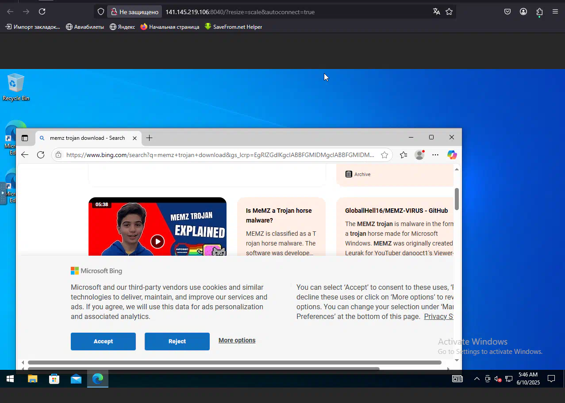Click the Microsoft Bing logo in banner
Screen dimensions: 565x403
click(x=96, y=271)
